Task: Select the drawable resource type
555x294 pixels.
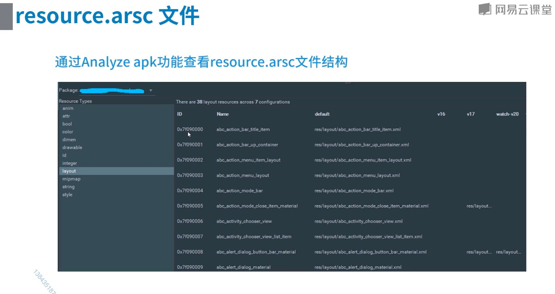Action: point(72,147)
